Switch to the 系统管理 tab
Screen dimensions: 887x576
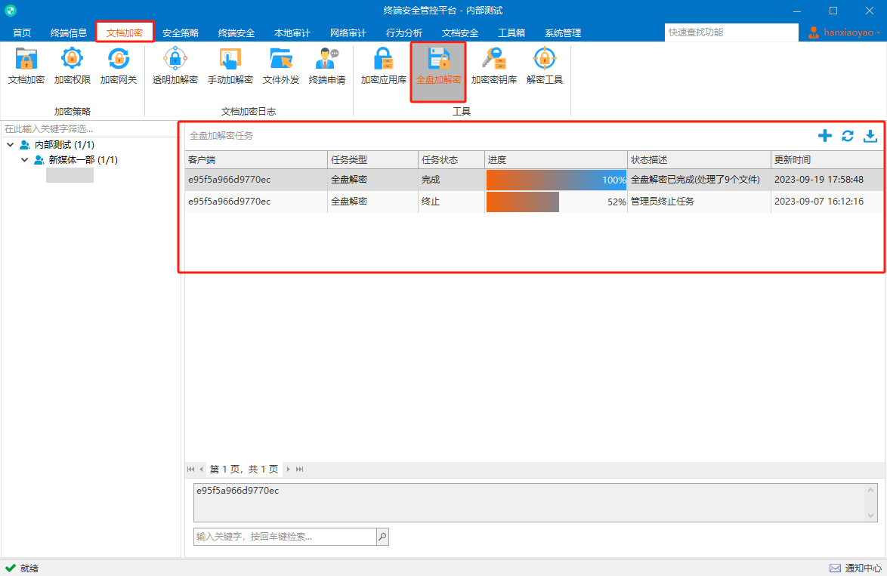[563, 32]
